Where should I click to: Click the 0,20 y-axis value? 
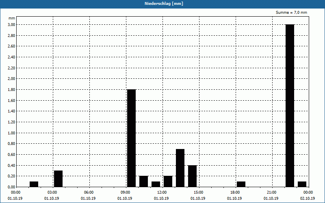click(x=11, y=176)
